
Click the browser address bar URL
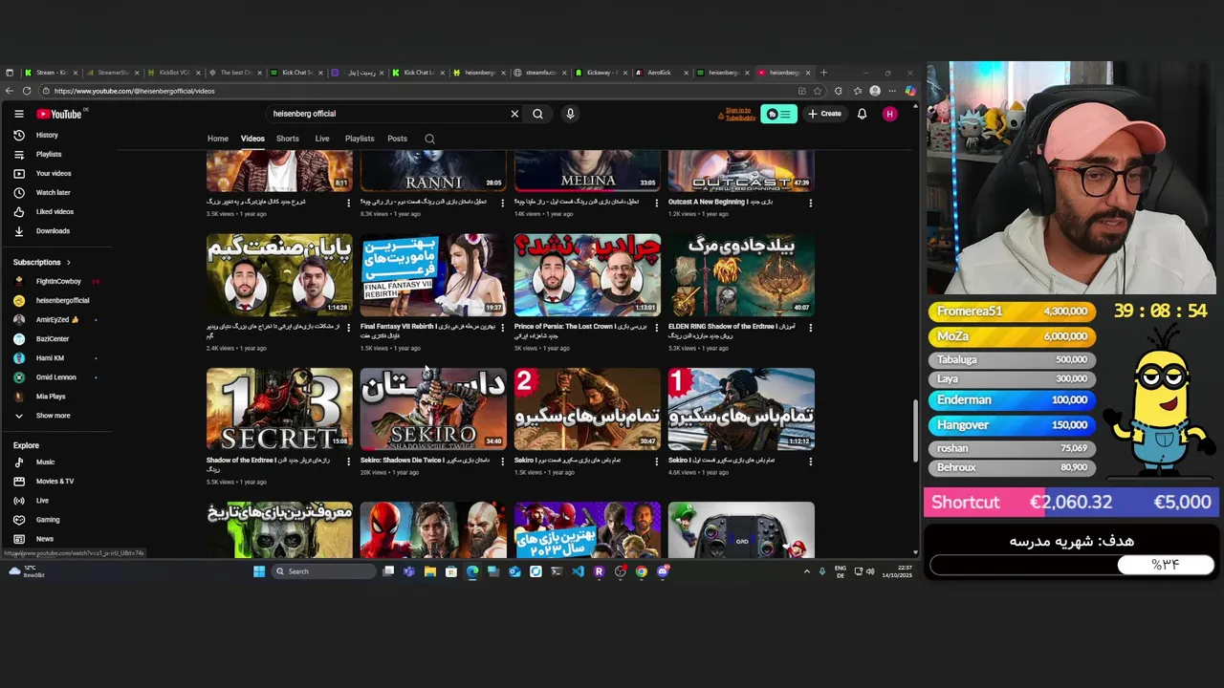(x=134, y=91)
